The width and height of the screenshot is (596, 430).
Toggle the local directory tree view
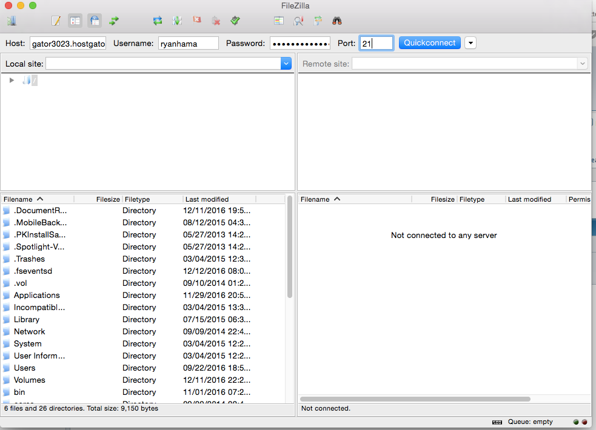tap(75, 21)
